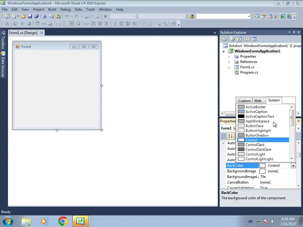The image size is (303, 227).
Task: Click the Windows Start button
Action: point(8,221)
